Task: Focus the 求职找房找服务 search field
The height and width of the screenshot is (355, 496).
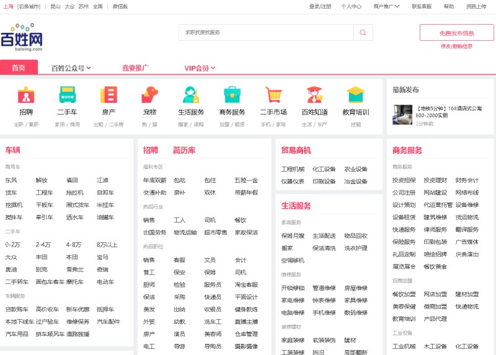Action: pyautogui.click(x=266, y=33)
